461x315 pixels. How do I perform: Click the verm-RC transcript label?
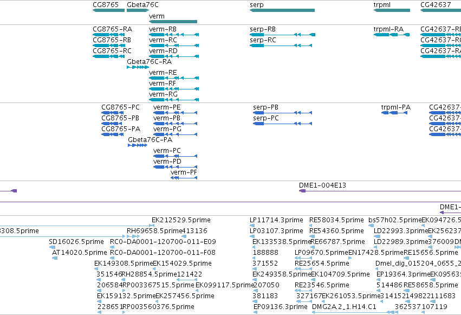(163, 40)
